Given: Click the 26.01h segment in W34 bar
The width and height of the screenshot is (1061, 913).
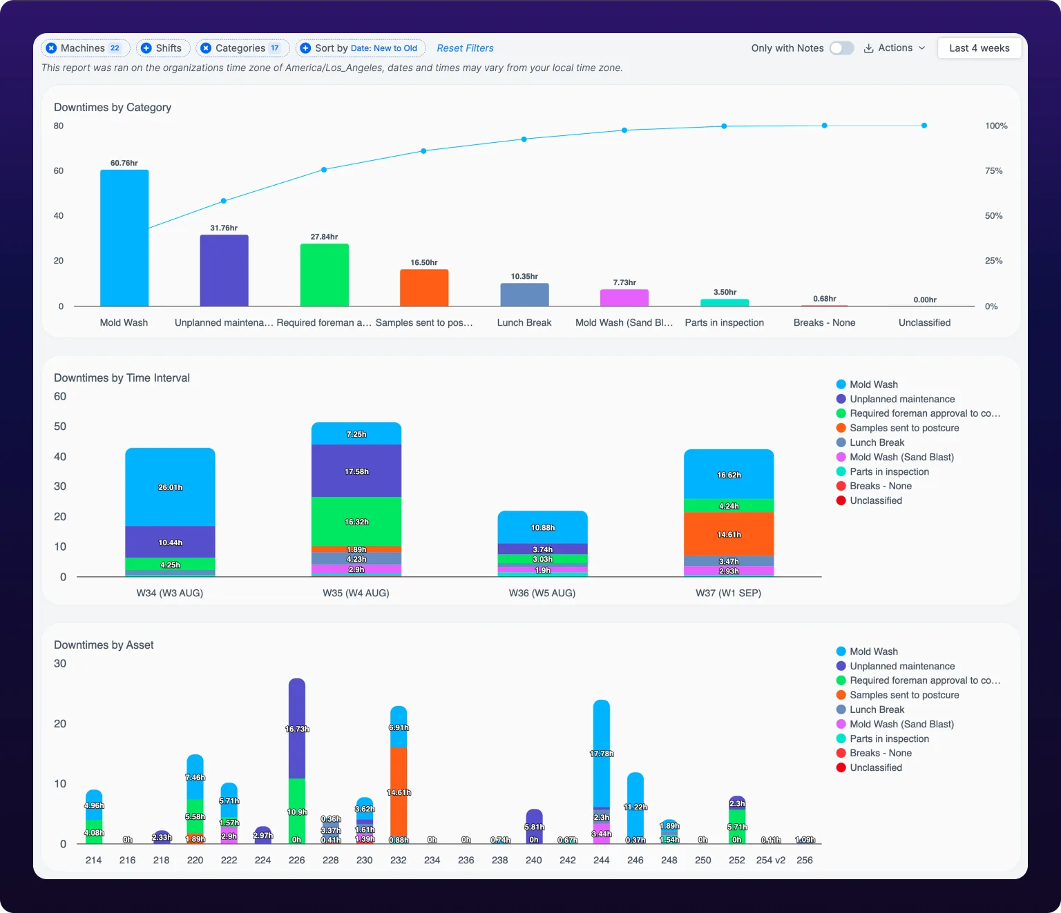Looking at the screenshot, I should point(170,487).
